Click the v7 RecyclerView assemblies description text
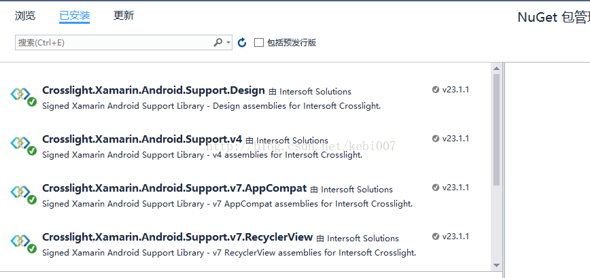 point(229,253)
